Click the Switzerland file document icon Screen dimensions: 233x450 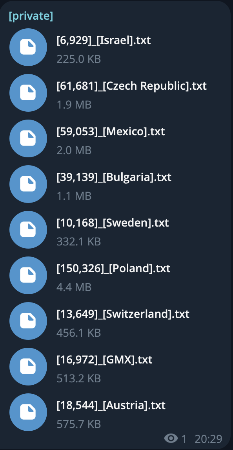28,321
